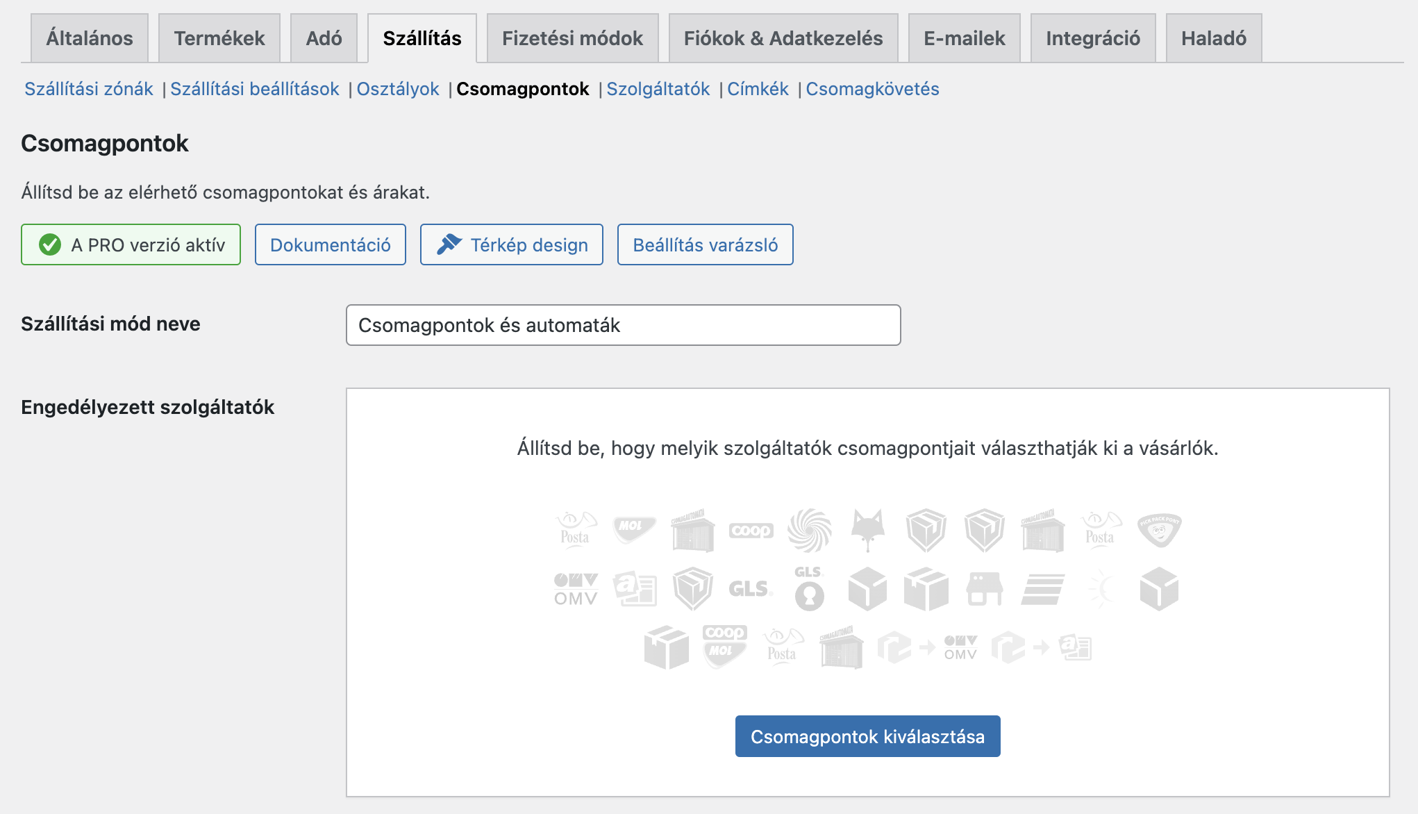Click the spiral swirl provider logo

pos(810,530)
